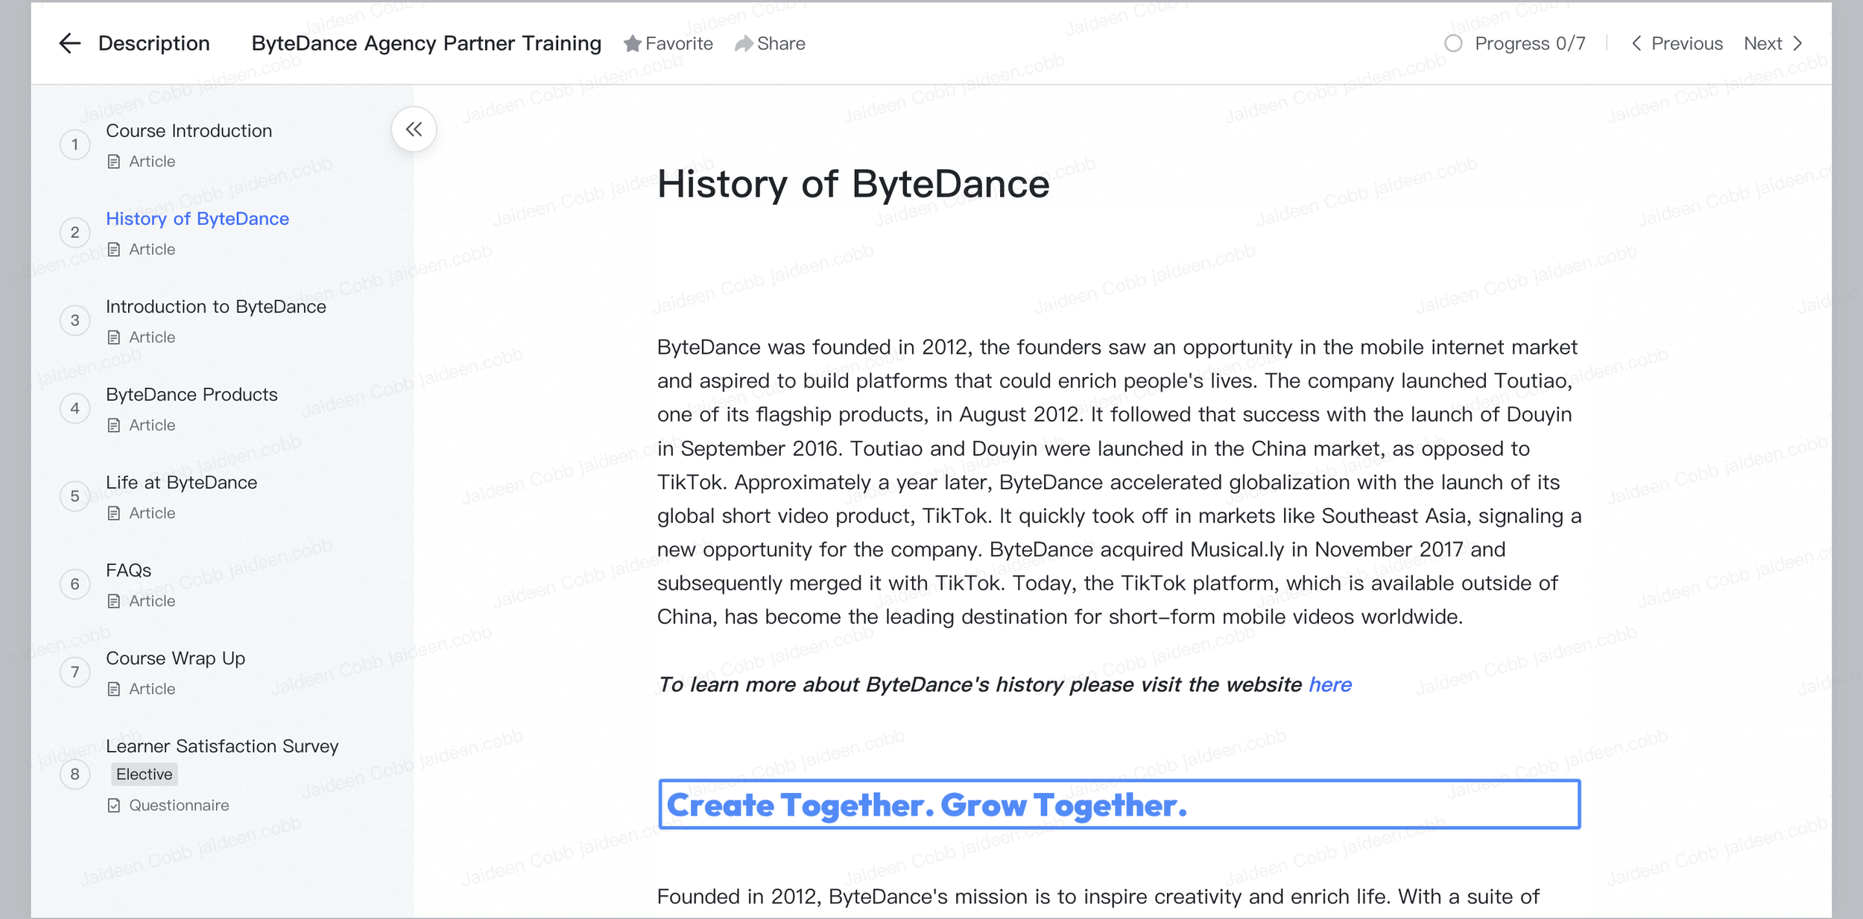Collapse the sidebar with the double-chevron button
1863x919 pixels.
tap(414, 130)
